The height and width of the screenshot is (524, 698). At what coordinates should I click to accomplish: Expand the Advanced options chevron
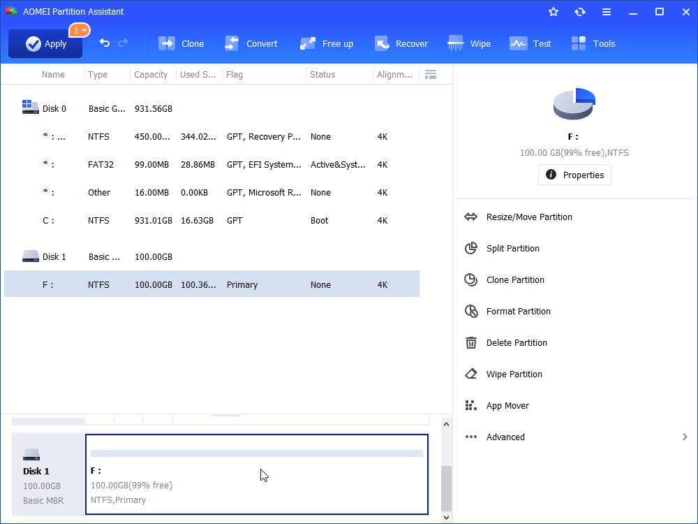point(684,437)
